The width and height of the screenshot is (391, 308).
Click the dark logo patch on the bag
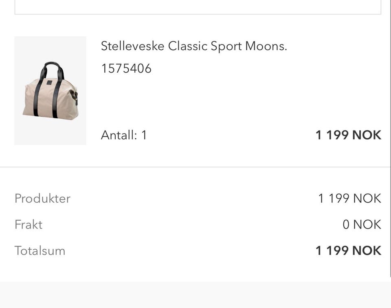pyautogui.click(x=49, y=83)
